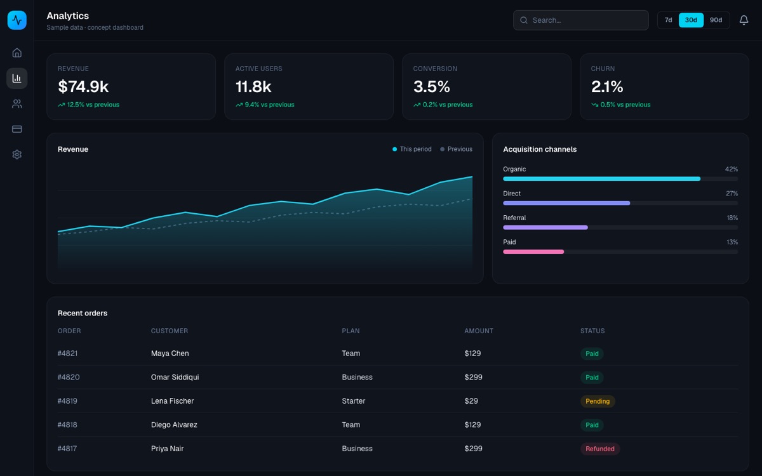Viewport: 762px width, 476px height.
Task: Select customer Diego Alvarez
Action: (x=174, y=425)
